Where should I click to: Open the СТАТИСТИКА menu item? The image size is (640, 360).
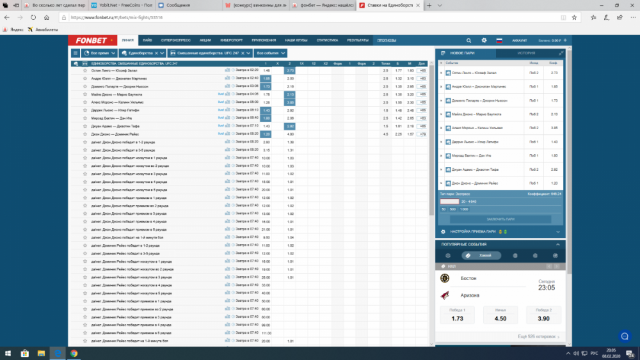[x=327, y=40]
